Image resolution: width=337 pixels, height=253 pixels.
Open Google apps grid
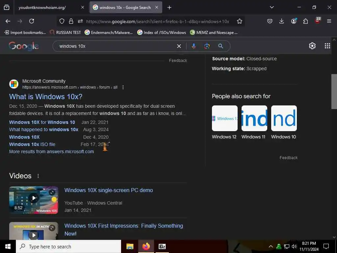click(327, 46)
